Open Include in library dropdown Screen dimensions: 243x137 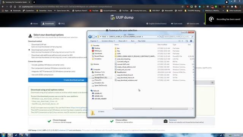108,41
